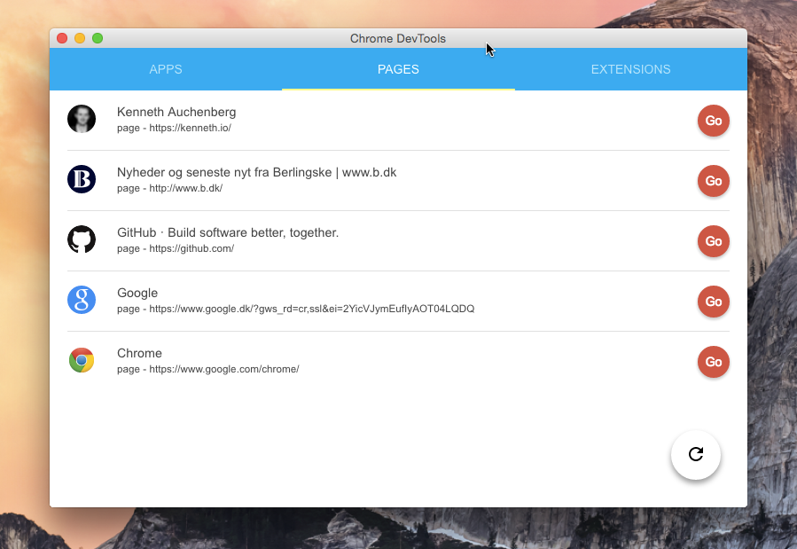This screenshot has height=549, width=797.
Task: Select the PAGES tab
Action: tap(399, 69)
